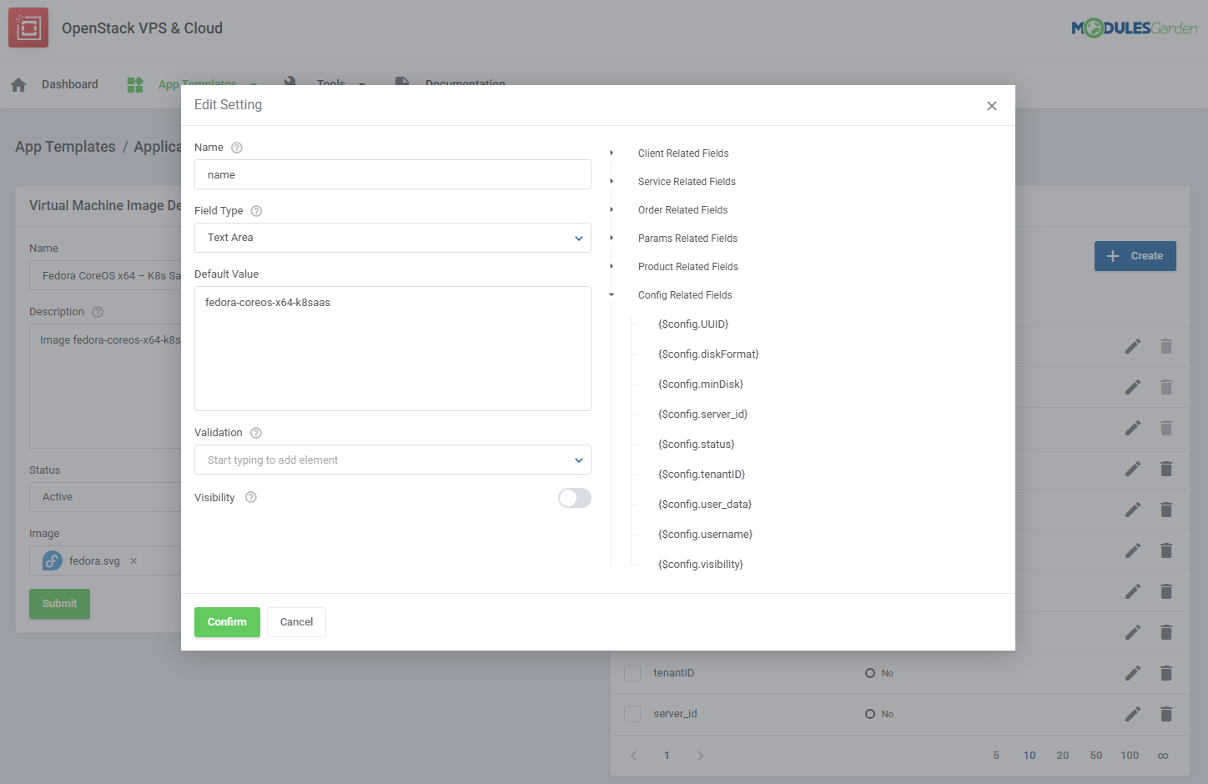Open the Validation elements dropdown
This screenshot has width=1208, height=784.
[392, 460]
